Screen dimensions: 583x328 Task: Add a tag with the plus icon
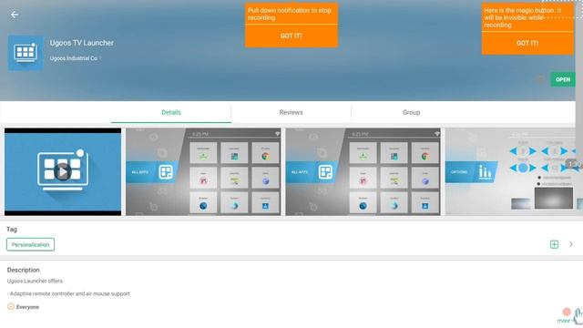click(554, 244)
